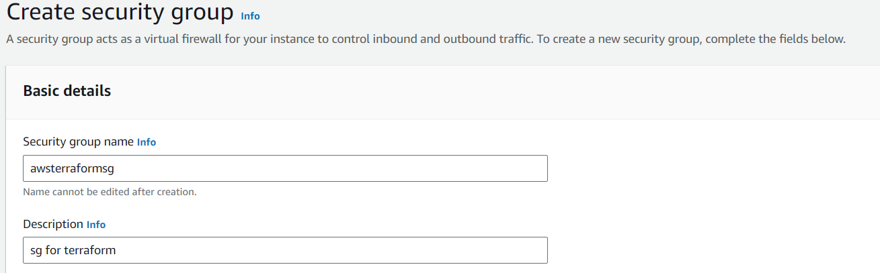Click the word 'terraform' in Description field
Viewport: 880px width, 273px height.
click(89, 251)
